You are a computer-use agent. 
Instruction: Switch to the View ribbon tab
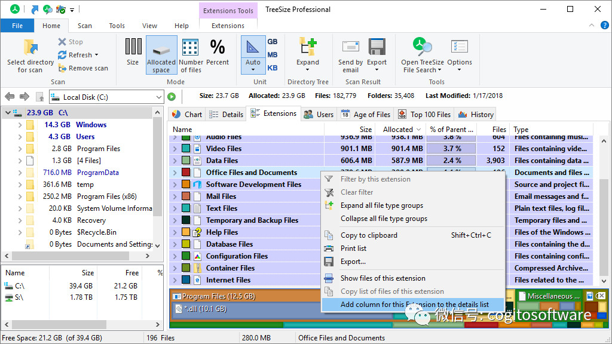[x=149, y=26]
